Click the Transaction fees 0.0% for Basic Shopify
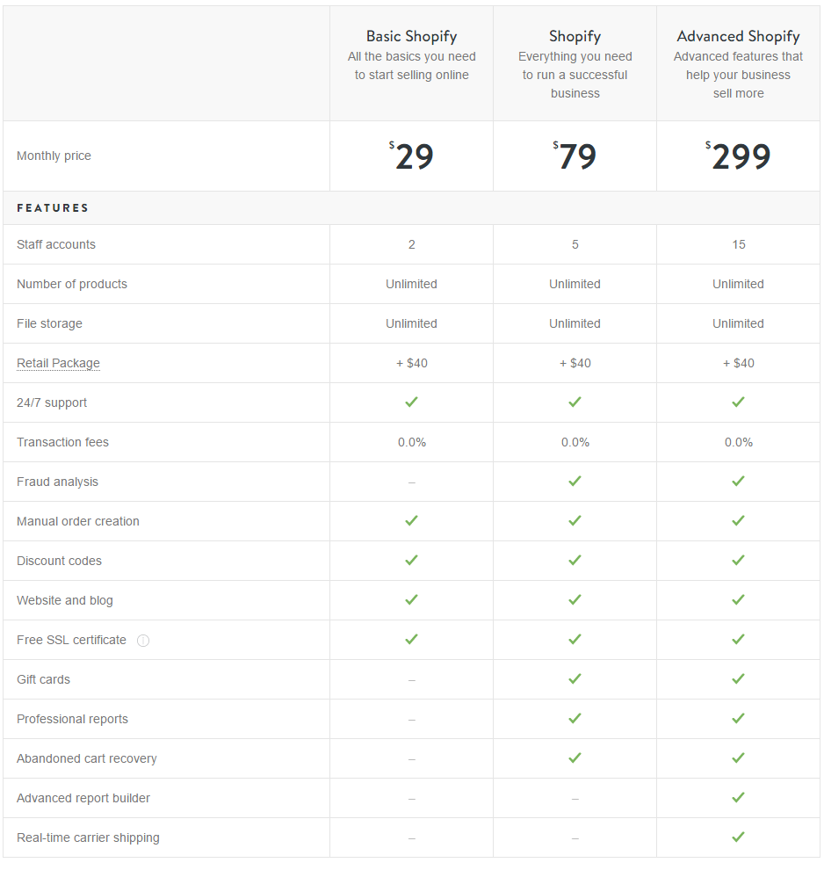Viewport: 824px width, 870px height. pyautogui.click(x=411, y=443)
